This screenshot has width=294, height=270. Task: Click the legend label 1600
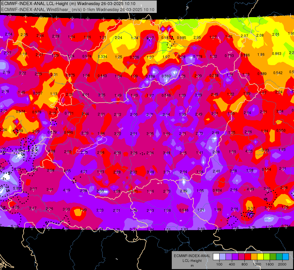(x=269, y=264)
